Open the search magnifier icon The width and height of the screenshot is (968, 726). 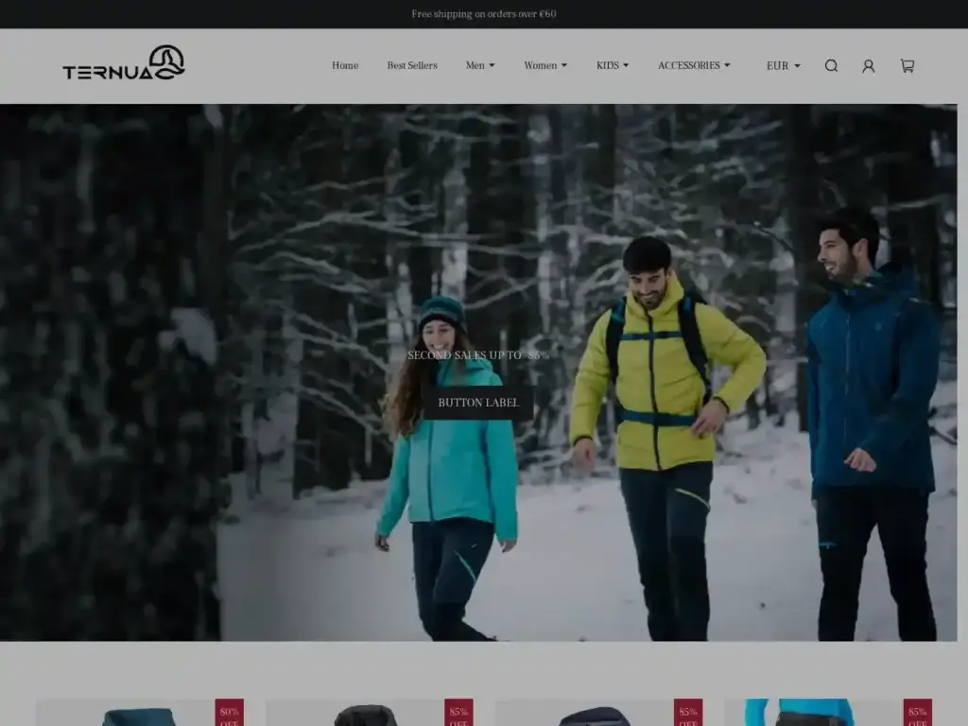(x=831, y=66)
